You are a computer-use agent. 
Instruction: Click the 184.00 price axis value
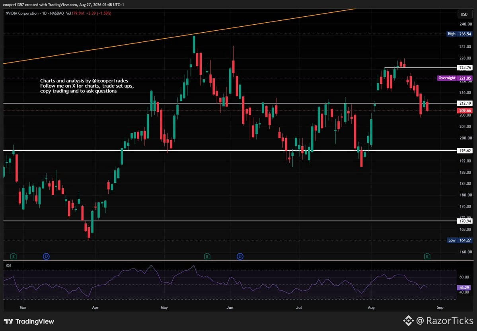coord(465,184)
